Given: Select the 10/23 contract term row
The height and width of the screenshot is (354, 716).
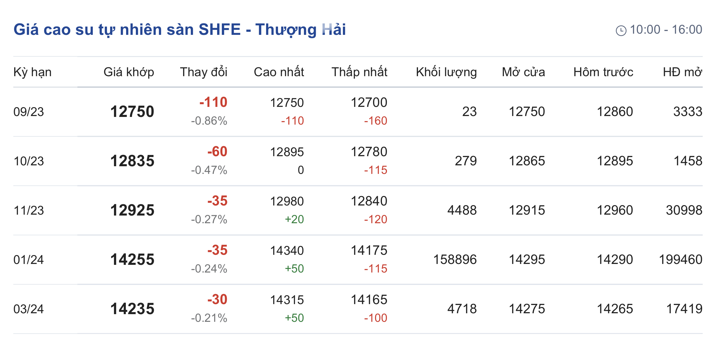Looking at the screenshot, I should click(29, 161).
